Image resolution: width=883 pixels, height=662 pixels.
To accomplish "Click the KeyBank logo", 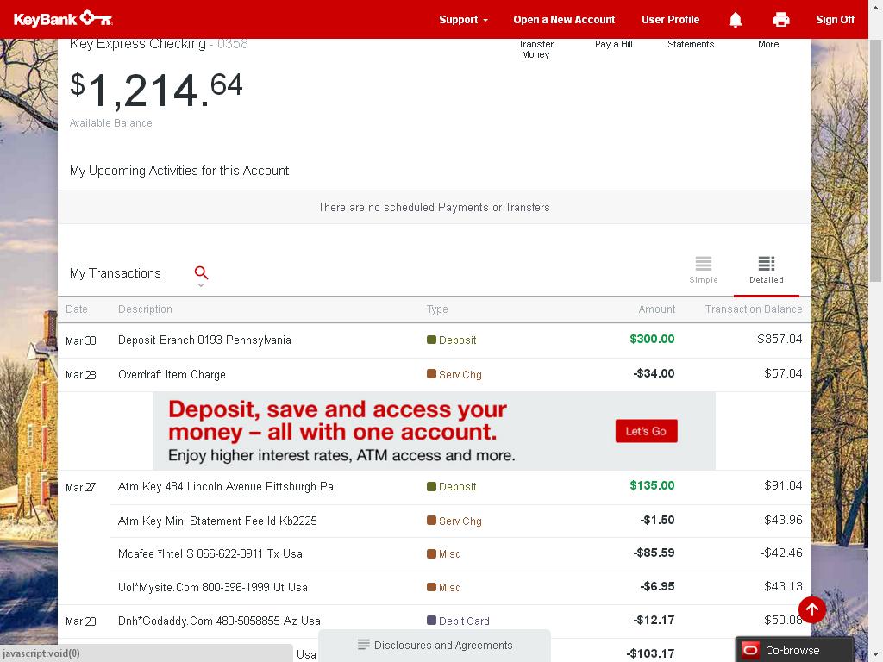I will [63, 19].
